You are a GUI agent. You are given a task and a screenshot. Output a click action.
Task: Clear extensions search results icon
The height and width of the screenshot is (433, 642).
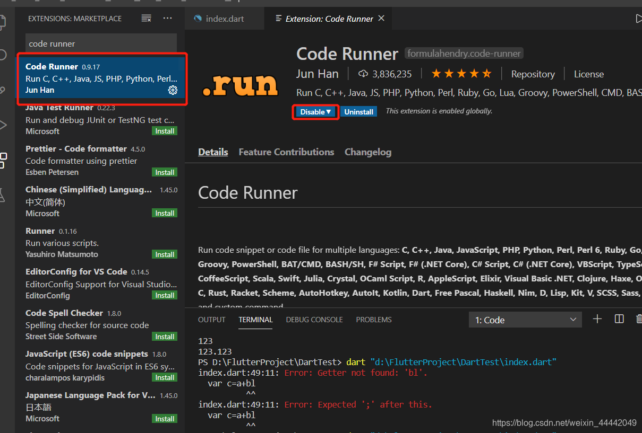tap(146, 19)
